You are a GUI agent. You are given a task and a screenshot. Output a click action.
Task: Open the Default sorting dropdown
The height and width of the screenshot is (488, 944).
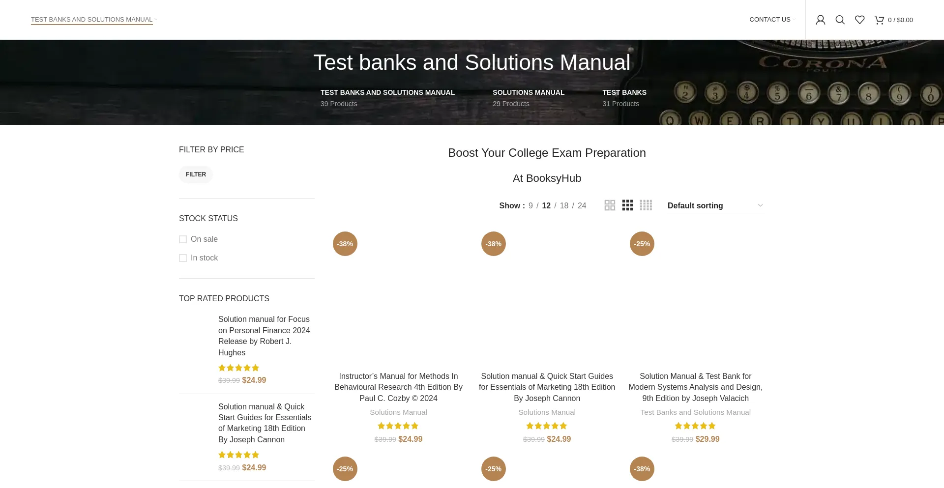pyautogui.click(x=715, y=205)
